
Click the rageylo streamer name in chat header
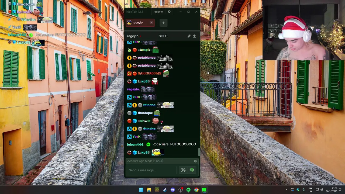133,36
